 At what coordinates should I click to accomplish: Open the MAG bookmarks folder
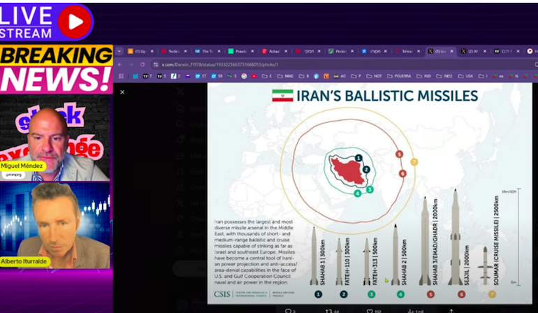pyautogui.click(x=288, y=75)
